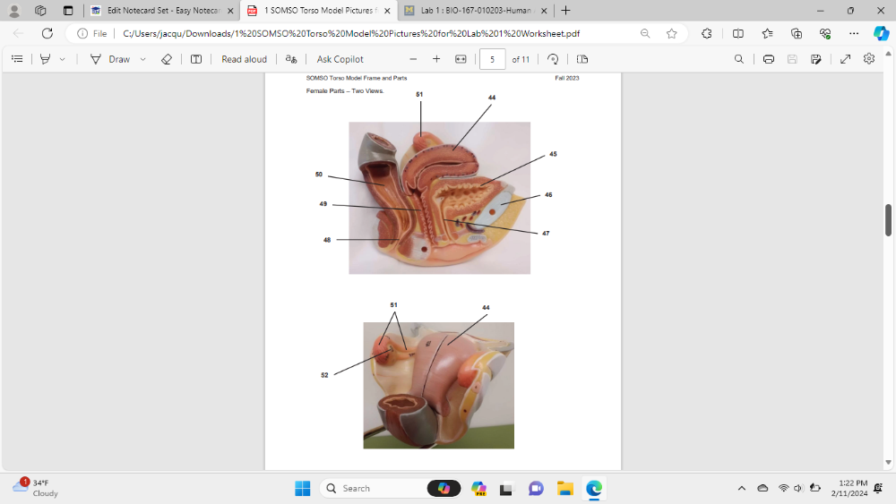Image resolution: width=896 pixels, height=504 pixels.
Task: Open the PDF search magnifier
Action: (x=738, y=59)
